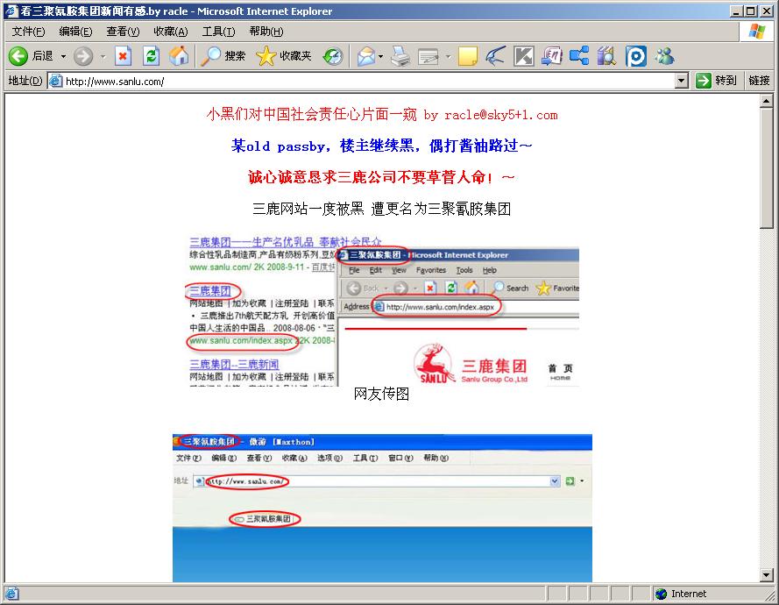Click the blue P toolbar icon
Image resolution: width=779 pixels, height=605 pixels.
[636, 56]
